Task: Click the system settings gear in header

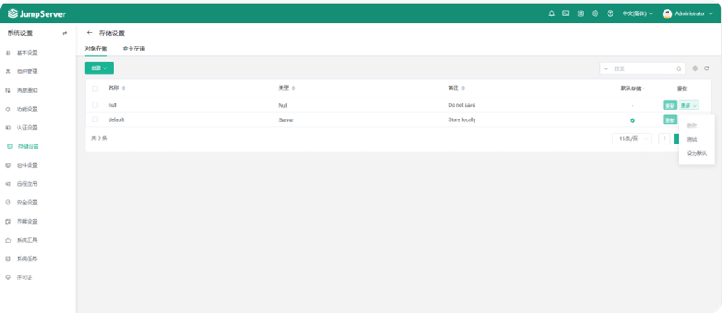Action: [595, 14]
